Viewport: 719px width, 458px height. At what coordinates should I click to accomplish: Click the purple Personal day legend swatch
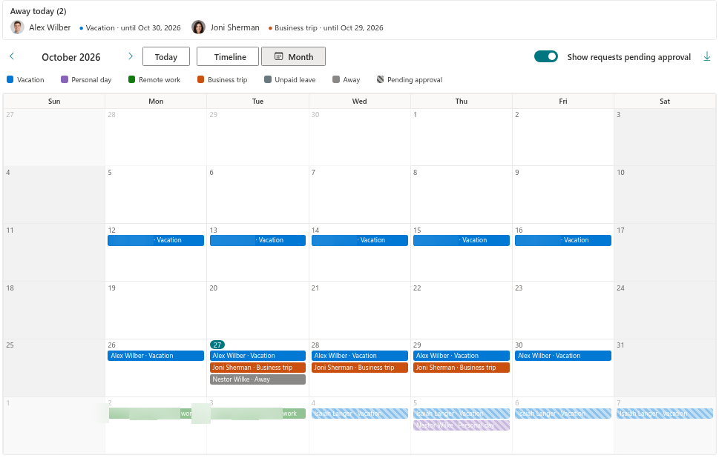click(65, 79)
